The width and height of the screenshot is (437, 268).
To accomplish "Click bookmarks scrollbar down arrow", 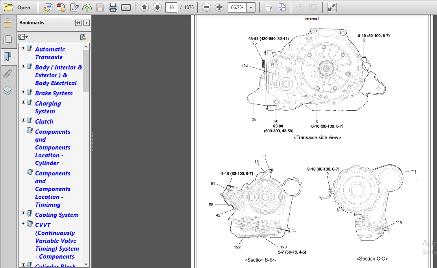I will (86, 264).
